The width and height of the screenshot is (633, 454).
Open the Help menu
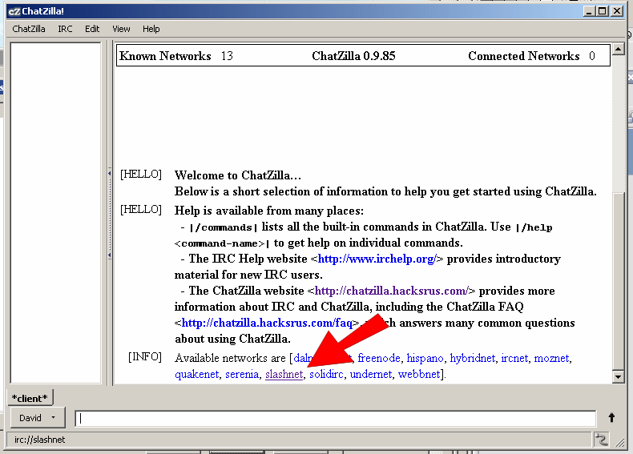[x=151, y=29]
